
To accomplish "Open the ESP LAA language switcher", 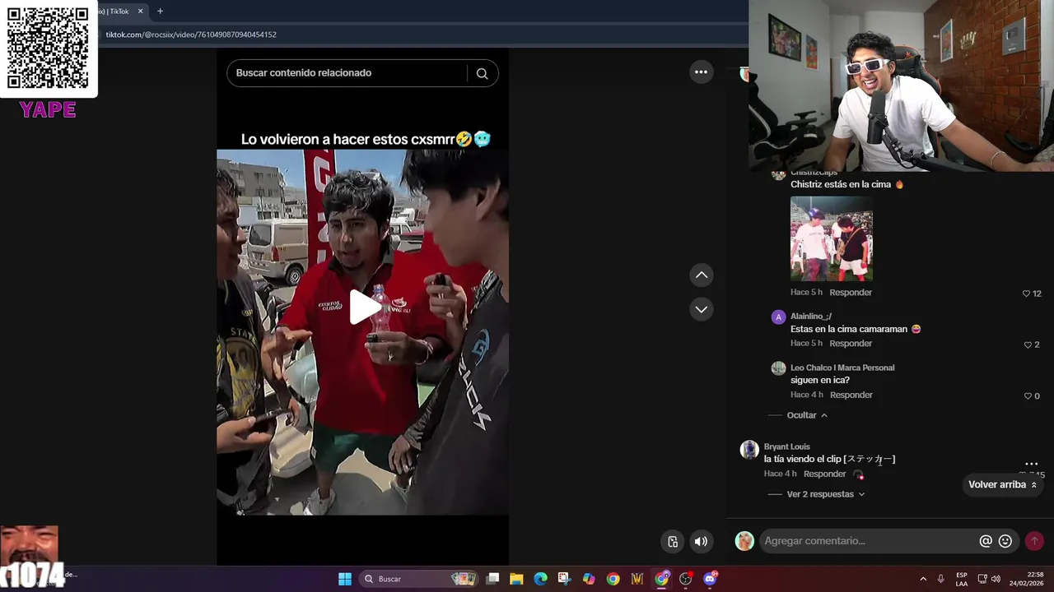I will 962,579.
